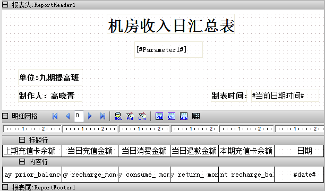The height and width of the screenshot is (191, 325).
Task: Select the 单位:九期提高班 label
Action: [x=50, y=77]
